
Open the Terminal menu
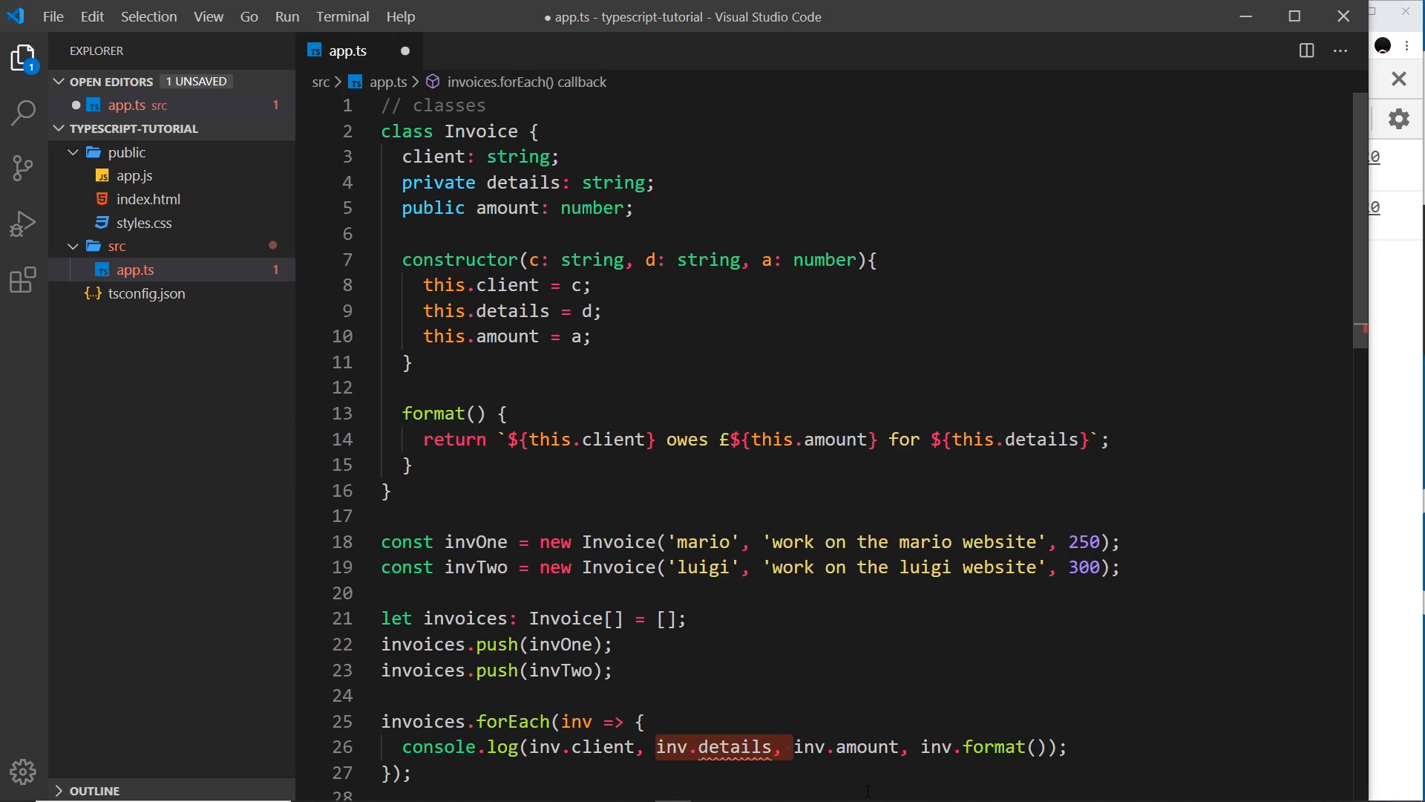click(x=343, y=16)
